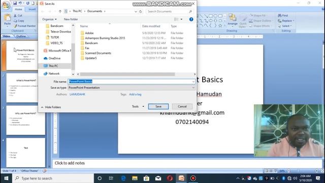
Task: Select the Fax folder
Action: tap(87, 48)
